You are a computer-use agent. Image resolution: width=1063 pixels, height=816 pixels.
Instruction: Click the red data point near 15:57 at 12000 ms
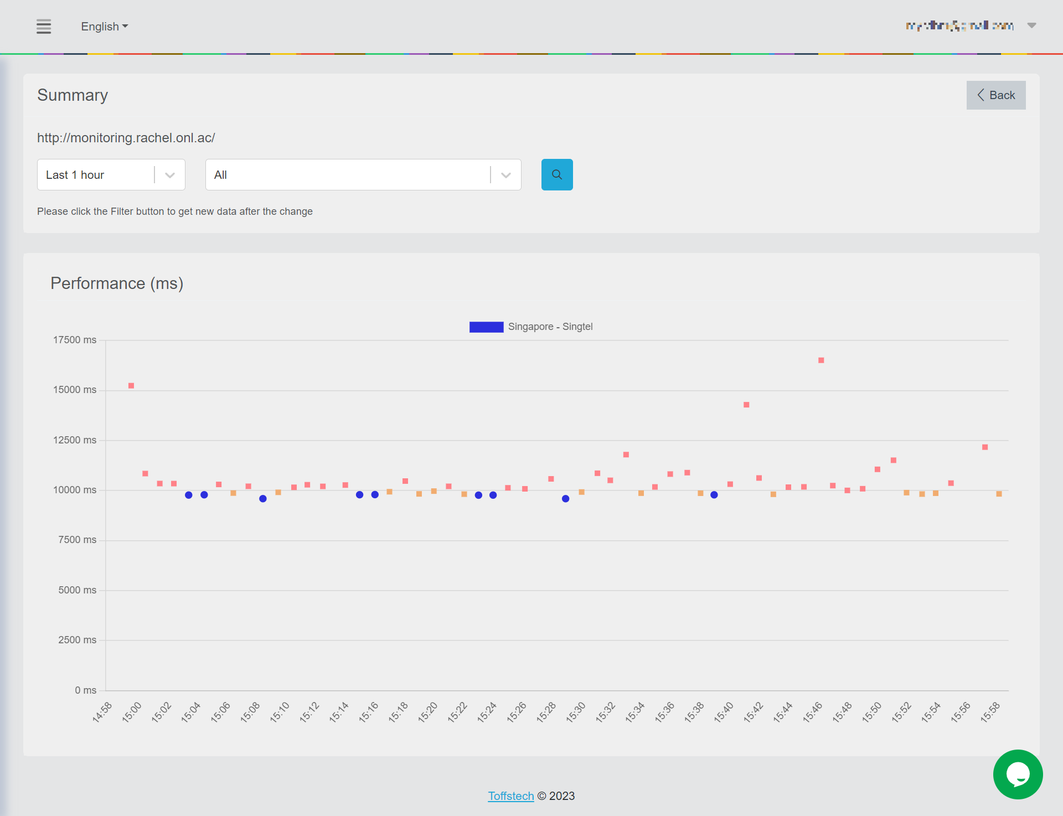tap(985, 447)
